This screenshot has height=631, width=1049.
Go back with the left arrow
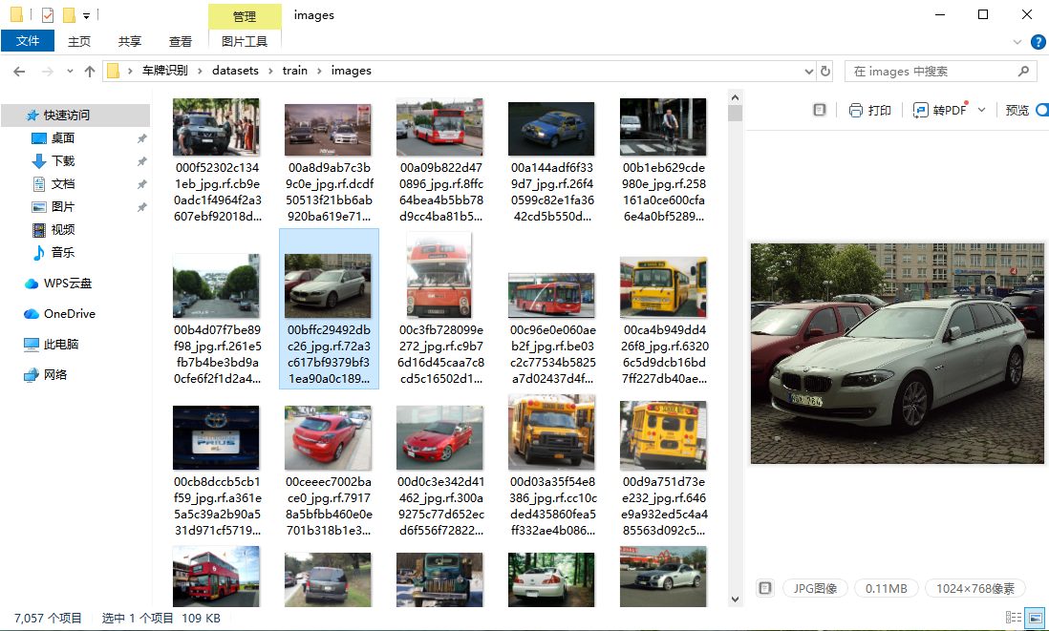[19, 71]
